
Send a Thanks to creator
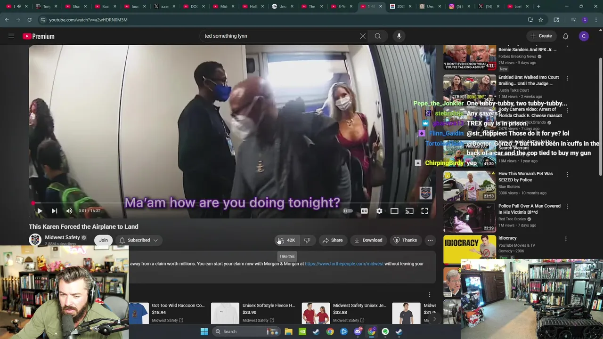pos(405,240)
